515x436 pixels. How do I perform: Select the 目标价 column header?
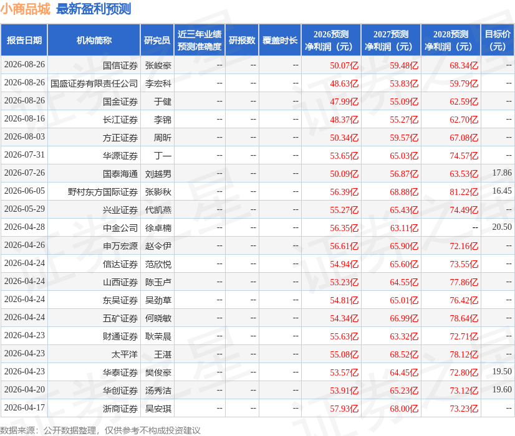tap(498, 40)
